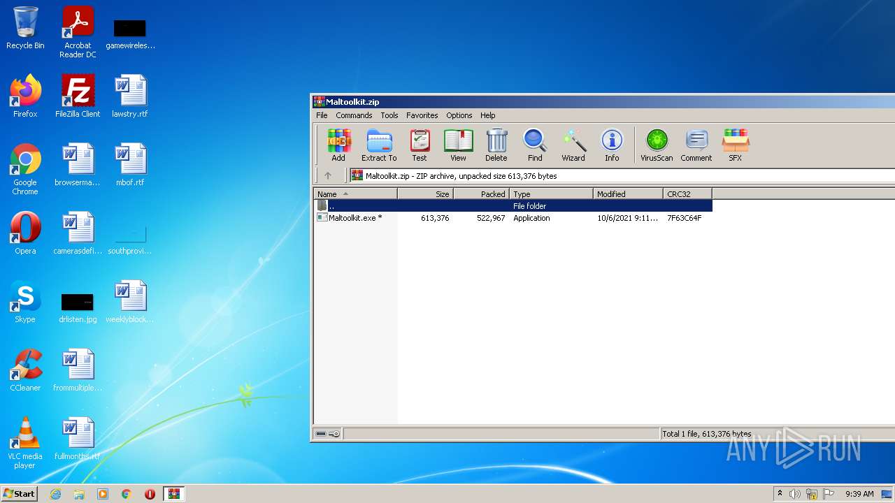This screenshot has height=503, width=895.
Task: Sort files by Name column header
Action: pos(355,194)
